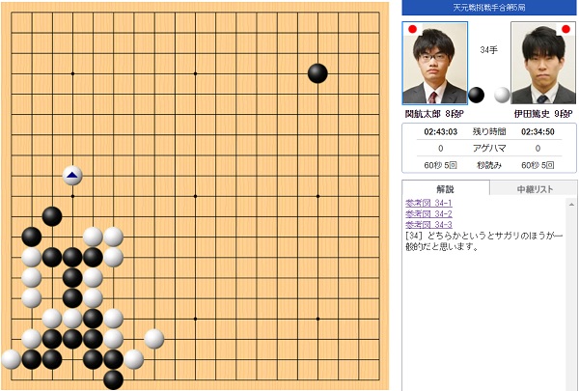
Task: Open reference diagram 参考図 34-2 link
Action: tap(428, 213)
